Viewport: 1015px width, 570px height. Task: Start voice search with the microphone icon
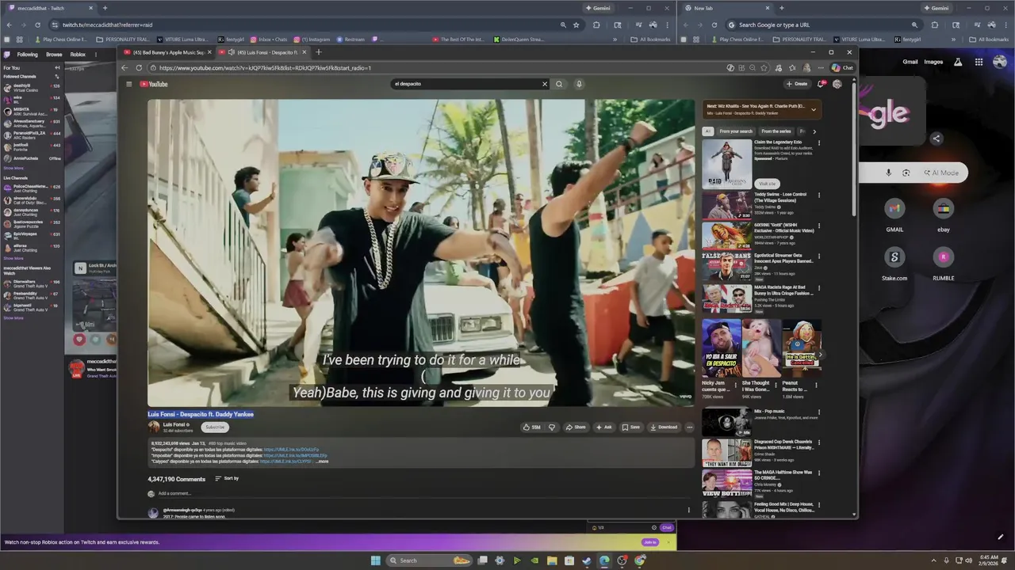click(579, 84)
